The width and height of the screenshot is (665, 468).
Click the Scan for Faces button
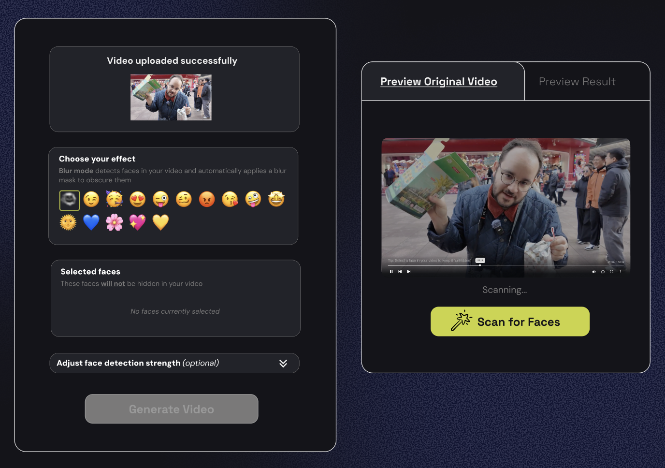(x=510, y=322)
